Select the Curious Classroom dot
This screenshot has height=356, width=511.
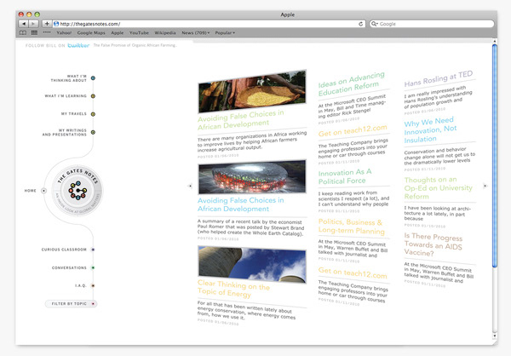[x=93, y=250]
